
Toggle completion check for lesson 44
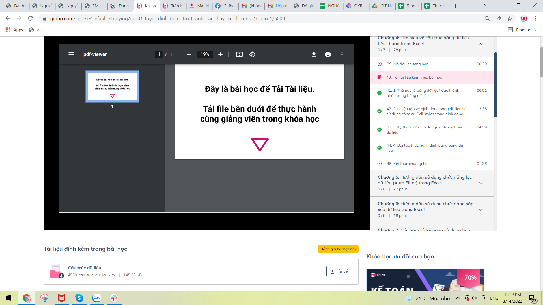pos(379,148)
